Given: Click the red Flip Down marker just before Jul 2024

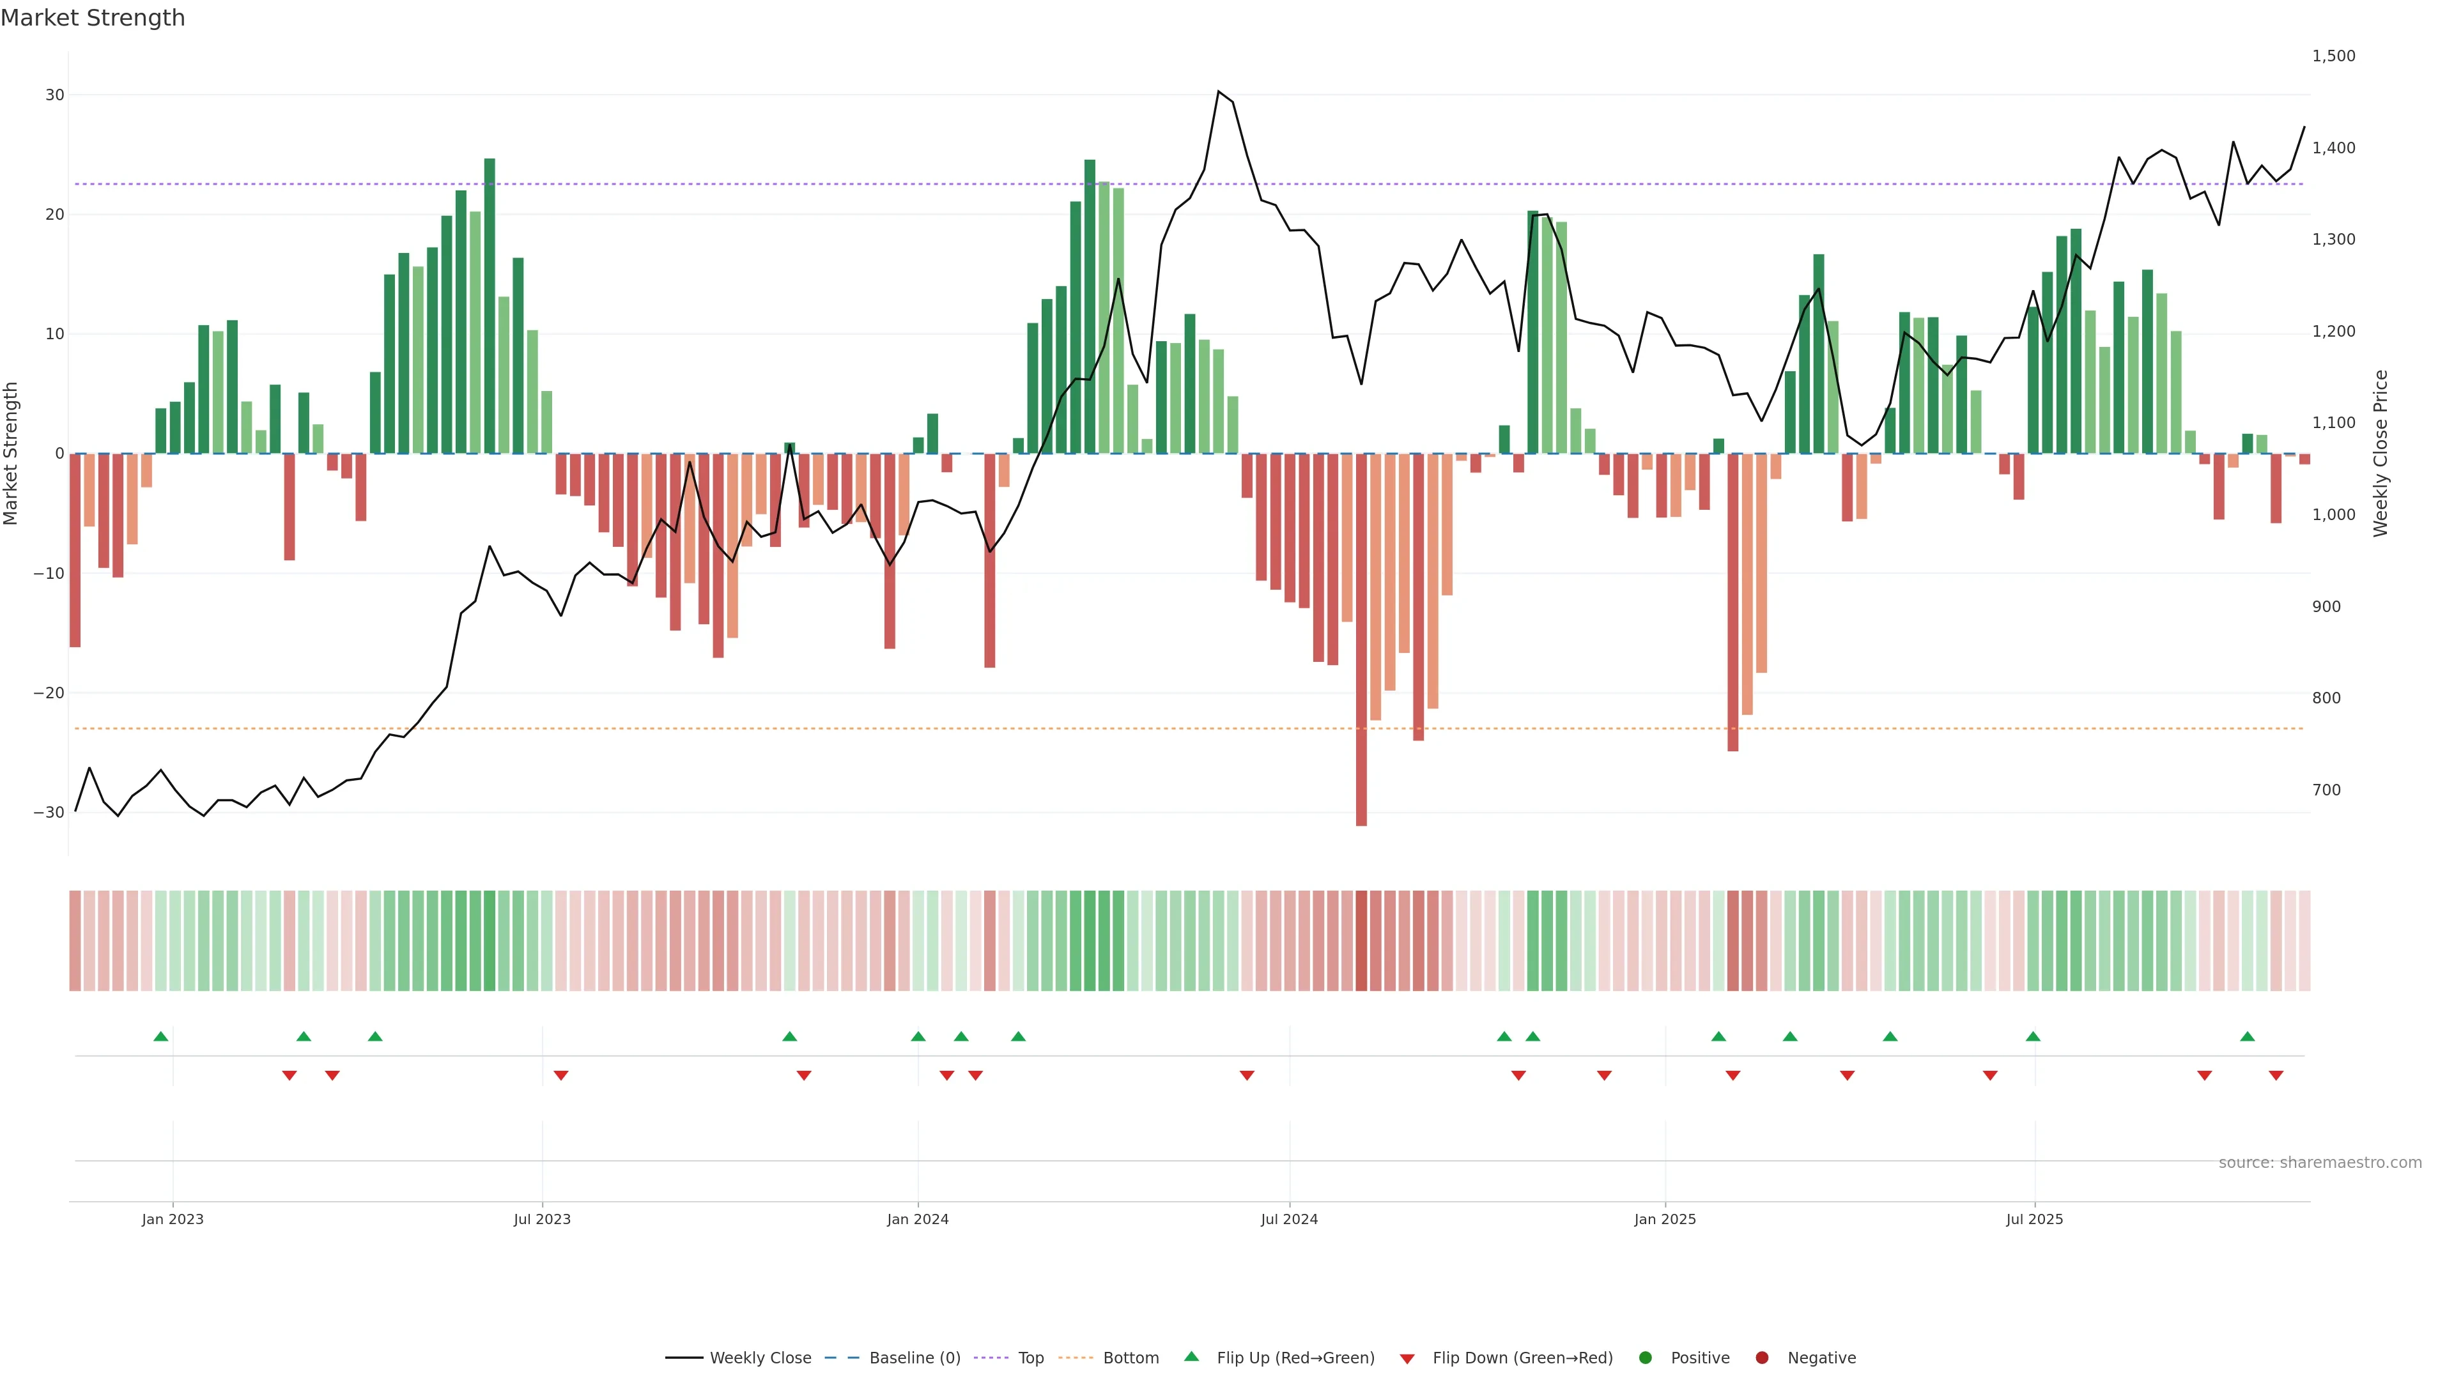Looking at the screenshot, I should coord(1247,1075).
